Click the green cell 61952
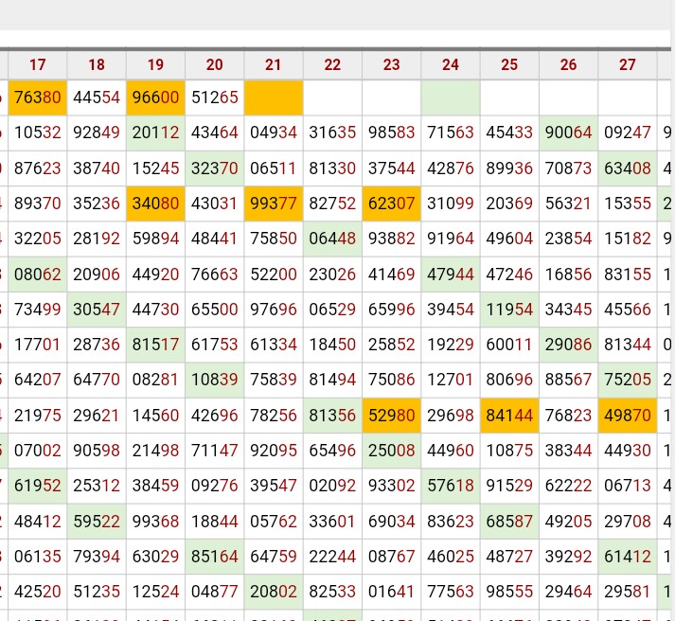Screen dimensions: 675x621 (x=38, y=486)
